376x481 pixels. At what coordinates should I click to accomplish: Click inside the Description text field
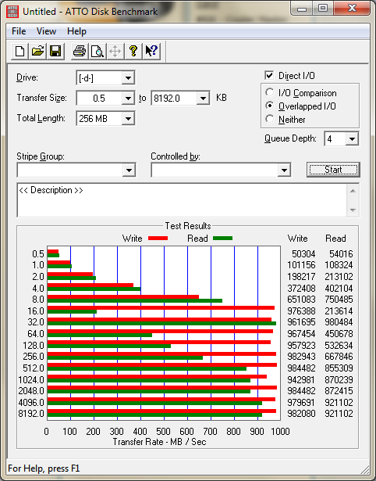tap(182, 200)
